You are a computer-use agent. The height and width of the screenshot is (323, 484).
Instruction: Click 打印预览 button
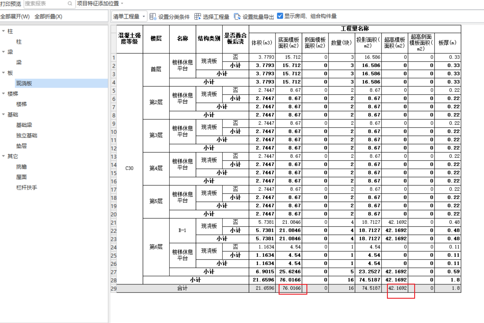(x=11, y=4)
